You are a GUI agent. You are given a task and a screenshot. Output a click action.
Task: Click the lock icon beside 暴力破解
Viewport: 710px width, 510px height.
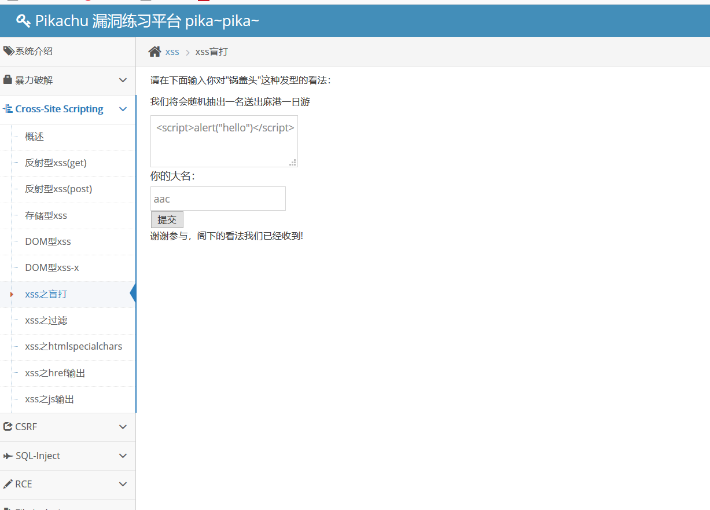click(x=8, y=80)
